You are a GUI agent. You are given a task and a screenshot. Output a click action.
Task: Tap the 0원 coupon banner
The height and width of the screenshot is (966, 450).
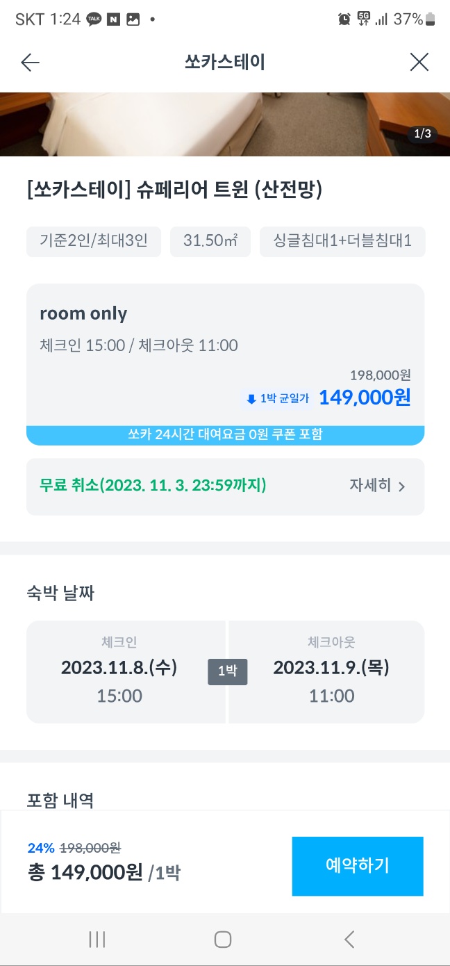coord(225,434)
